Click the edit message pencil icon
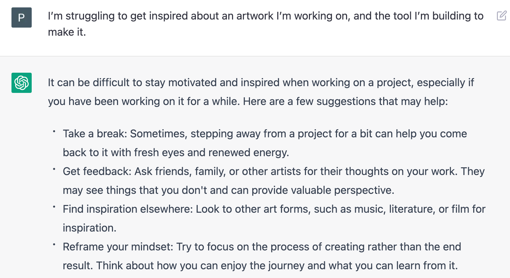This screenshot has width=510, height=278. pos(502,15)
